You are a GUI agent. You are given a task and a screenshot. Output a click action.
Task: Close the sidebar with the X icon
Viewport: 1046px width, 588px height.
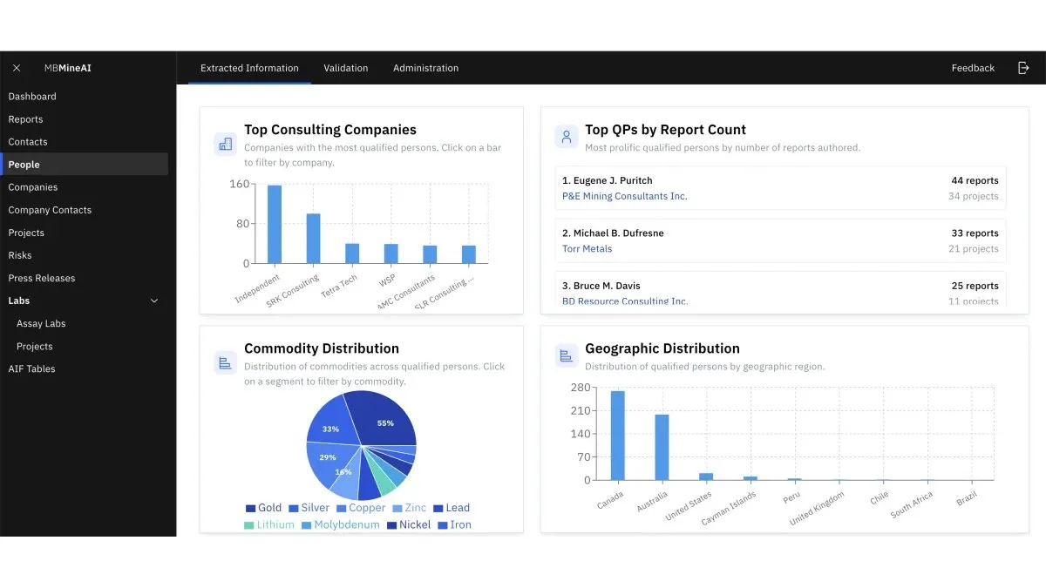click(17, 68)
